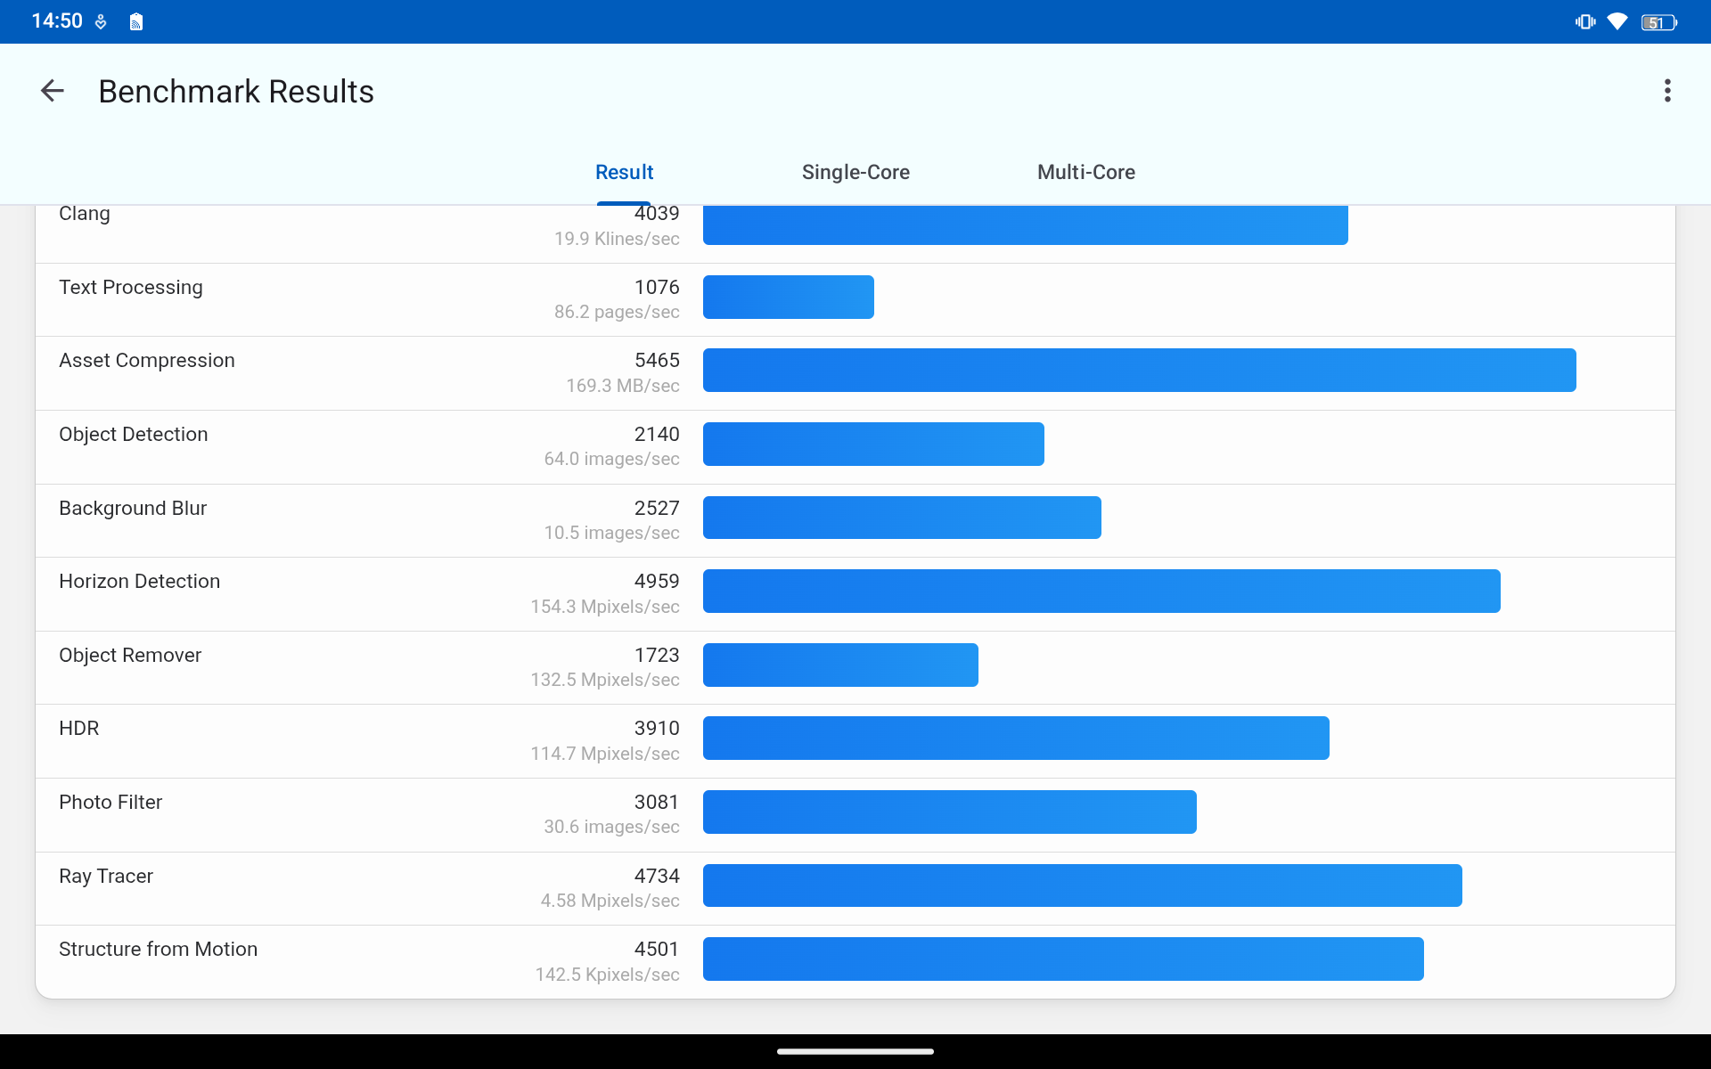Viewport: 1711px width, 1069px height.
Task: Tap the HDR benchmark label
Action: [79, 729]
